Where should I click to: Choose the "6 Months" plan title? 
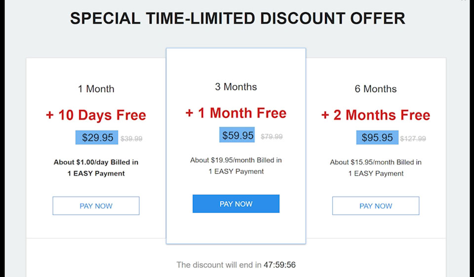(376, 89)
